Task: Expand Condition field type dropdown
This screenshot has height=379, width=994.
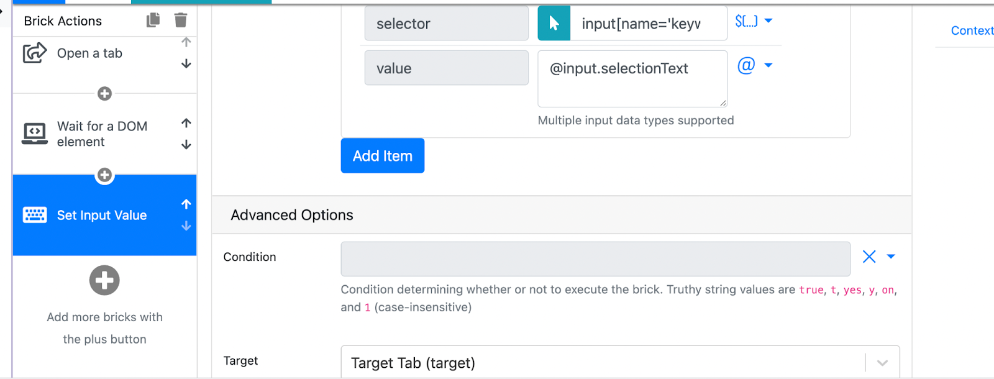Action: (891, 257)
